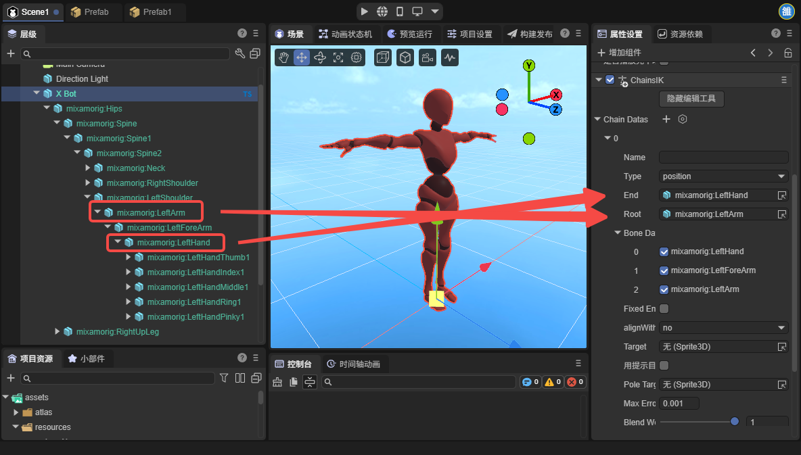Image resolution: width=801 pixels, height=455 pixels.
Task: Select the hand pan tool in scene toolbar
Action: pos(283,58)
